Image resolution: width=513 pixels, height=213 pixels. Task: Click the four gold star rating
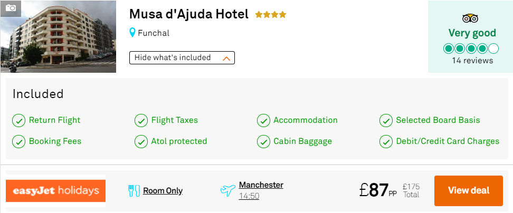[271, 15]
